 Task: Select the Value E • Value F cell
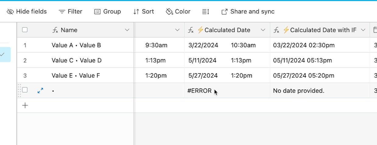click(x=75, y=76)
